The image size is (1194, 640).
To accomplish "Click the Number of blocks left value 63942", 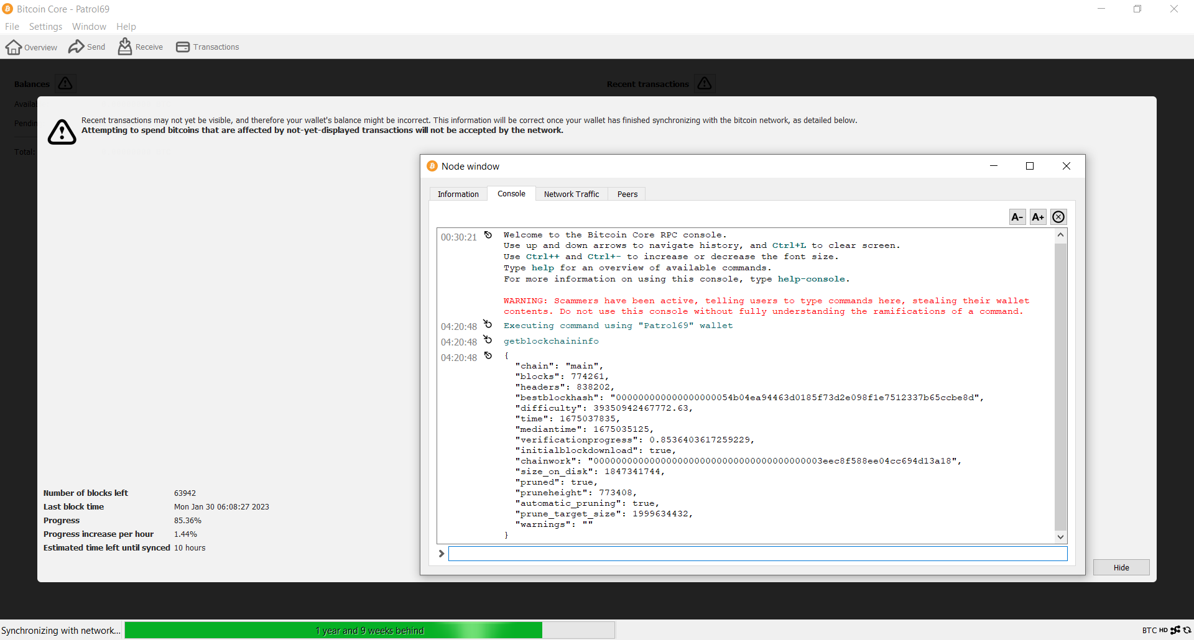I will pyautogui.click(x=185, y=493).
